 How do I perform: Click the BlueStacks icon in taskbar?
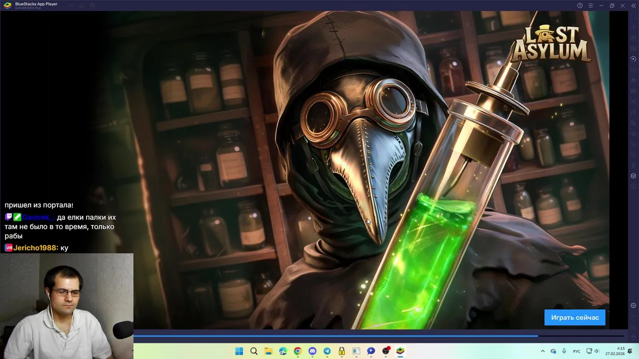coord(400,351)
